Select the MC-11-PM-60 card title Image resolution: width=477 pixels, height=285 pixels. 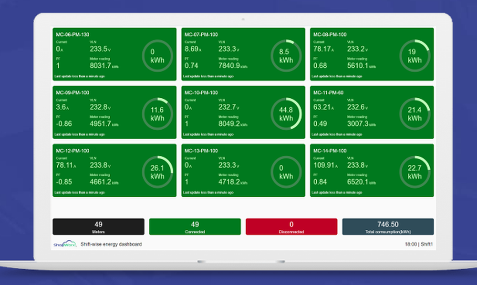[328, 92]
